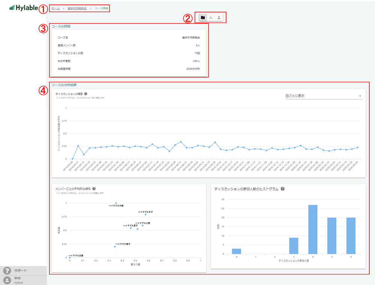Screen dimensions: 375x285
Task: Click the first data point 2019/04/09 on line chart
Action: 72,159
